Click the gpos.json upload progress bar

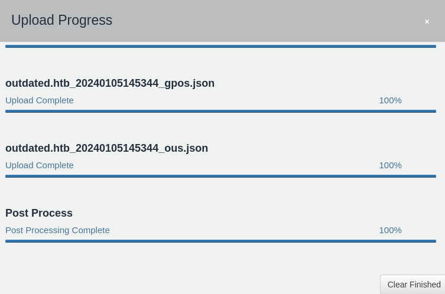coord(220,112)
